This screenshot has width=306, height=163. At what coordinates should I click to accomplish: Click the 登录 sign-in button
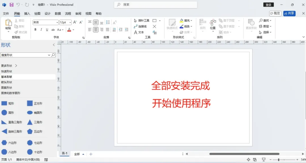pyautogui.click(x=268, y=5)
